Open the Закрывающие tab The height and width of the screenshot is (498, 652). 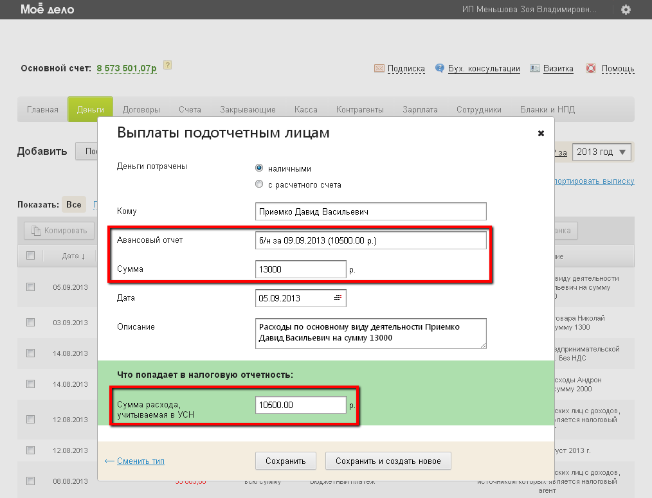point(248,109)
